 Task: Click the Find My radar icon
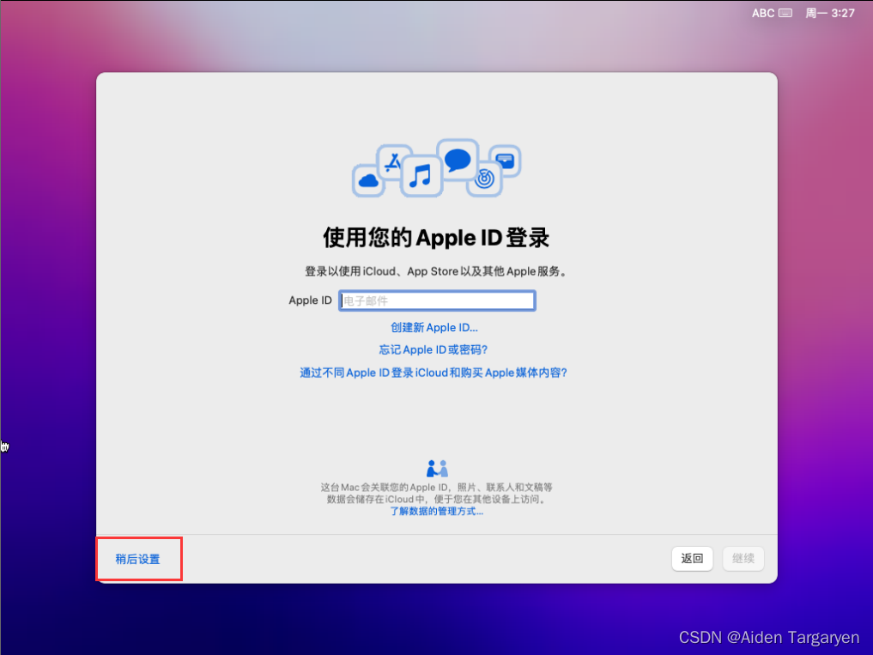[484, 179]
